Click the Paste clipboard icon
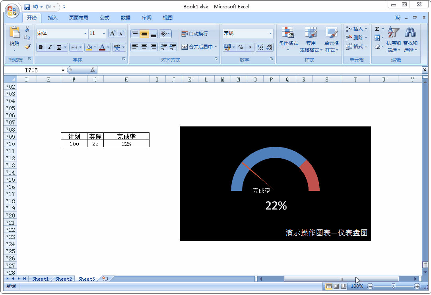 tap(14, 32)
